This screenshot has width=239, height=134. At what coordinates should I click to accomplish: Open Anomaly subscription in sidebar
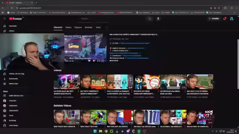click(x=12, y=121)
